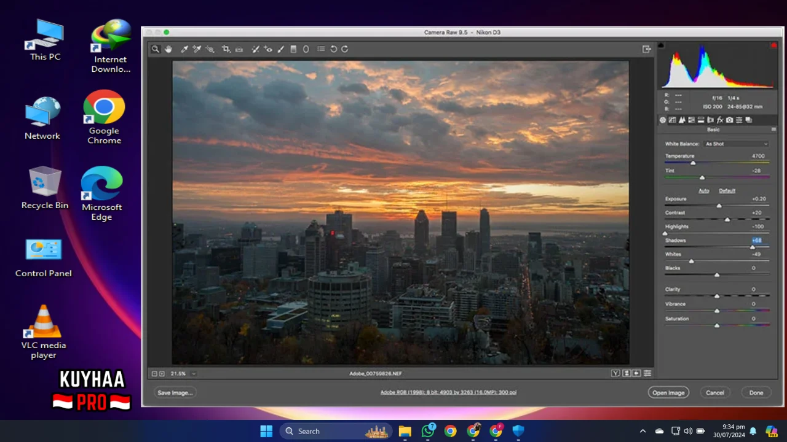Select the Zoom tool in Camera Raw
The height and width of the screenshot is (442, 787).
tap(156, 49)
